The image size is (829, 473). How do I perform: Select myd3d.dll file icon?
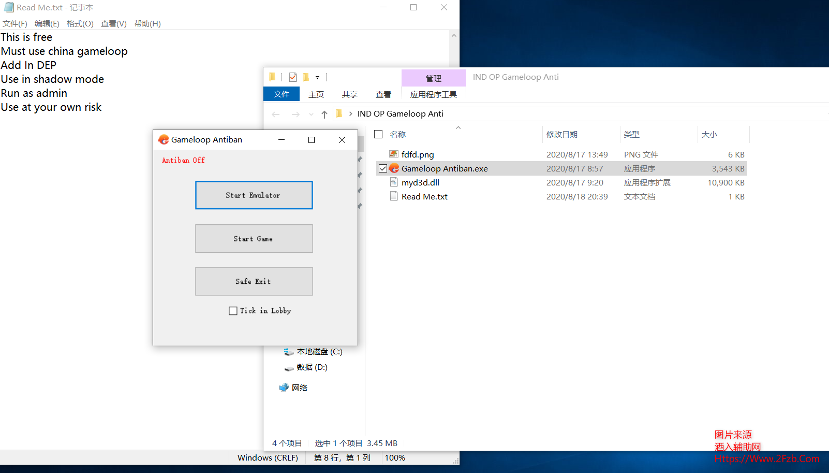[x=394, y=182]
